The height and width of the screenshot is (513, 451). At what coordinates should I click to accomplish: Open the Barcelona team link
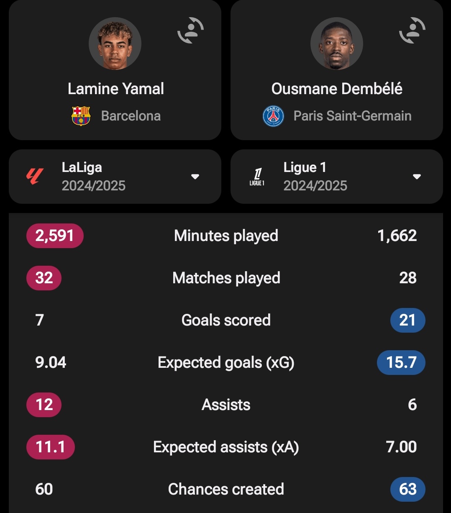click(x=131, y=116)
